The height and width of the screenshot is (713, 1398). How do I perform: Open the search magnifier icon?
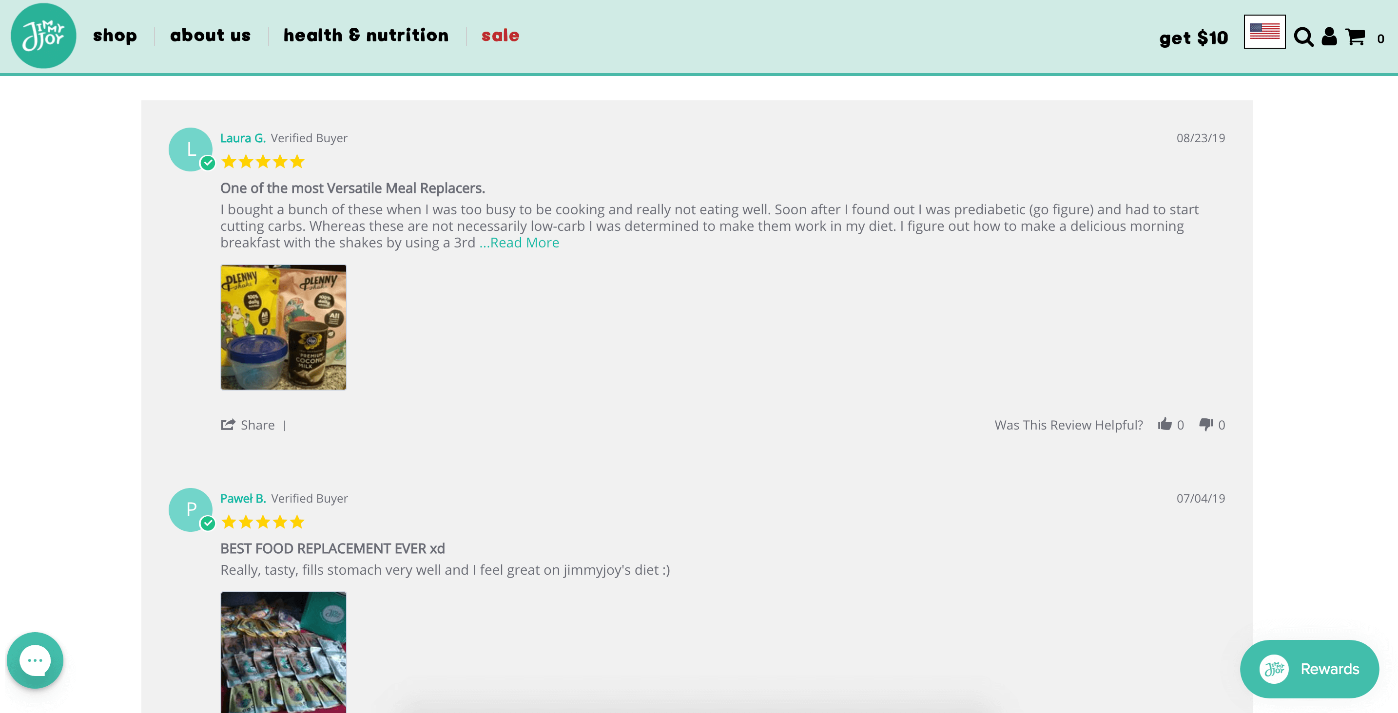[1303, 37]
